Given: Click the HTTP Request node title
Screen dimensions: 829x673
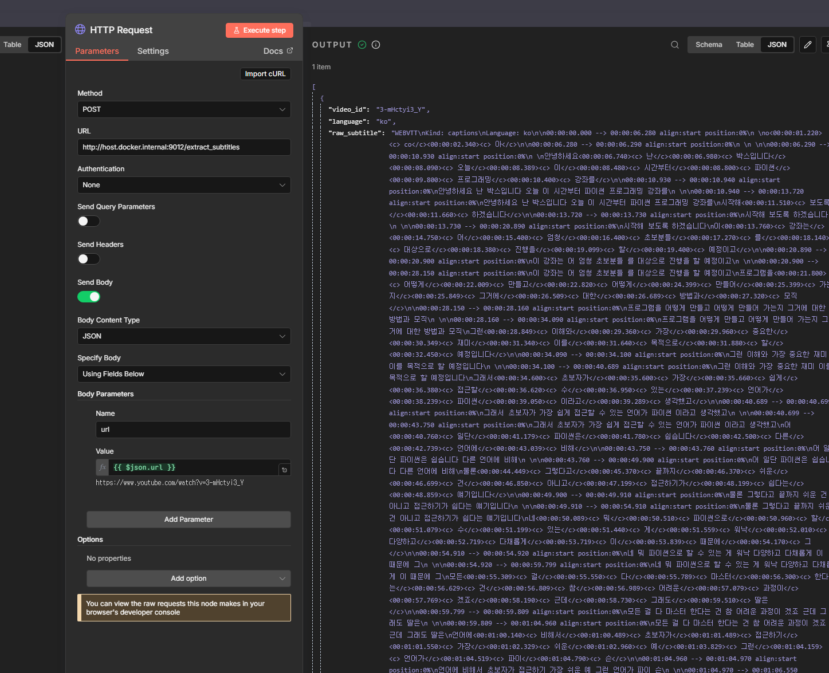Looking at the screenshot, I should (x=121, y=30).
